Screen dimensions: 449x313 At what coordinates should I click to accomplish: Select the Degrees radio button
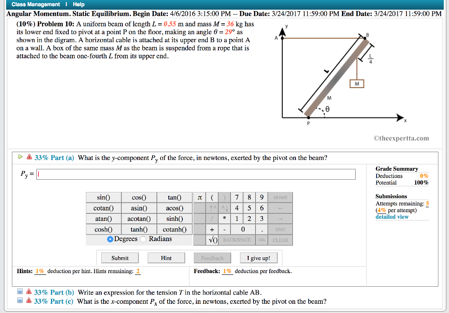111,238
